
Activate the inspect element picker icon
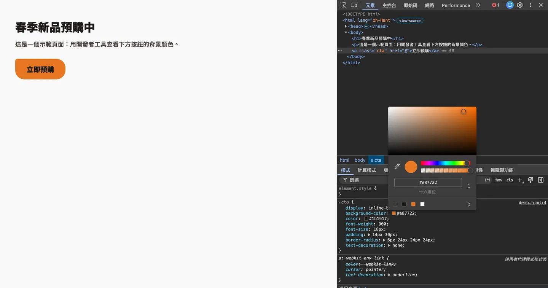pyautogui.click(x=343, y=5)
